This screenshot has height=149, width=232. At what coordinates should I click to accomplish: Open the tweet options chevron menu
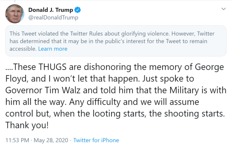[x=223, y=9]
